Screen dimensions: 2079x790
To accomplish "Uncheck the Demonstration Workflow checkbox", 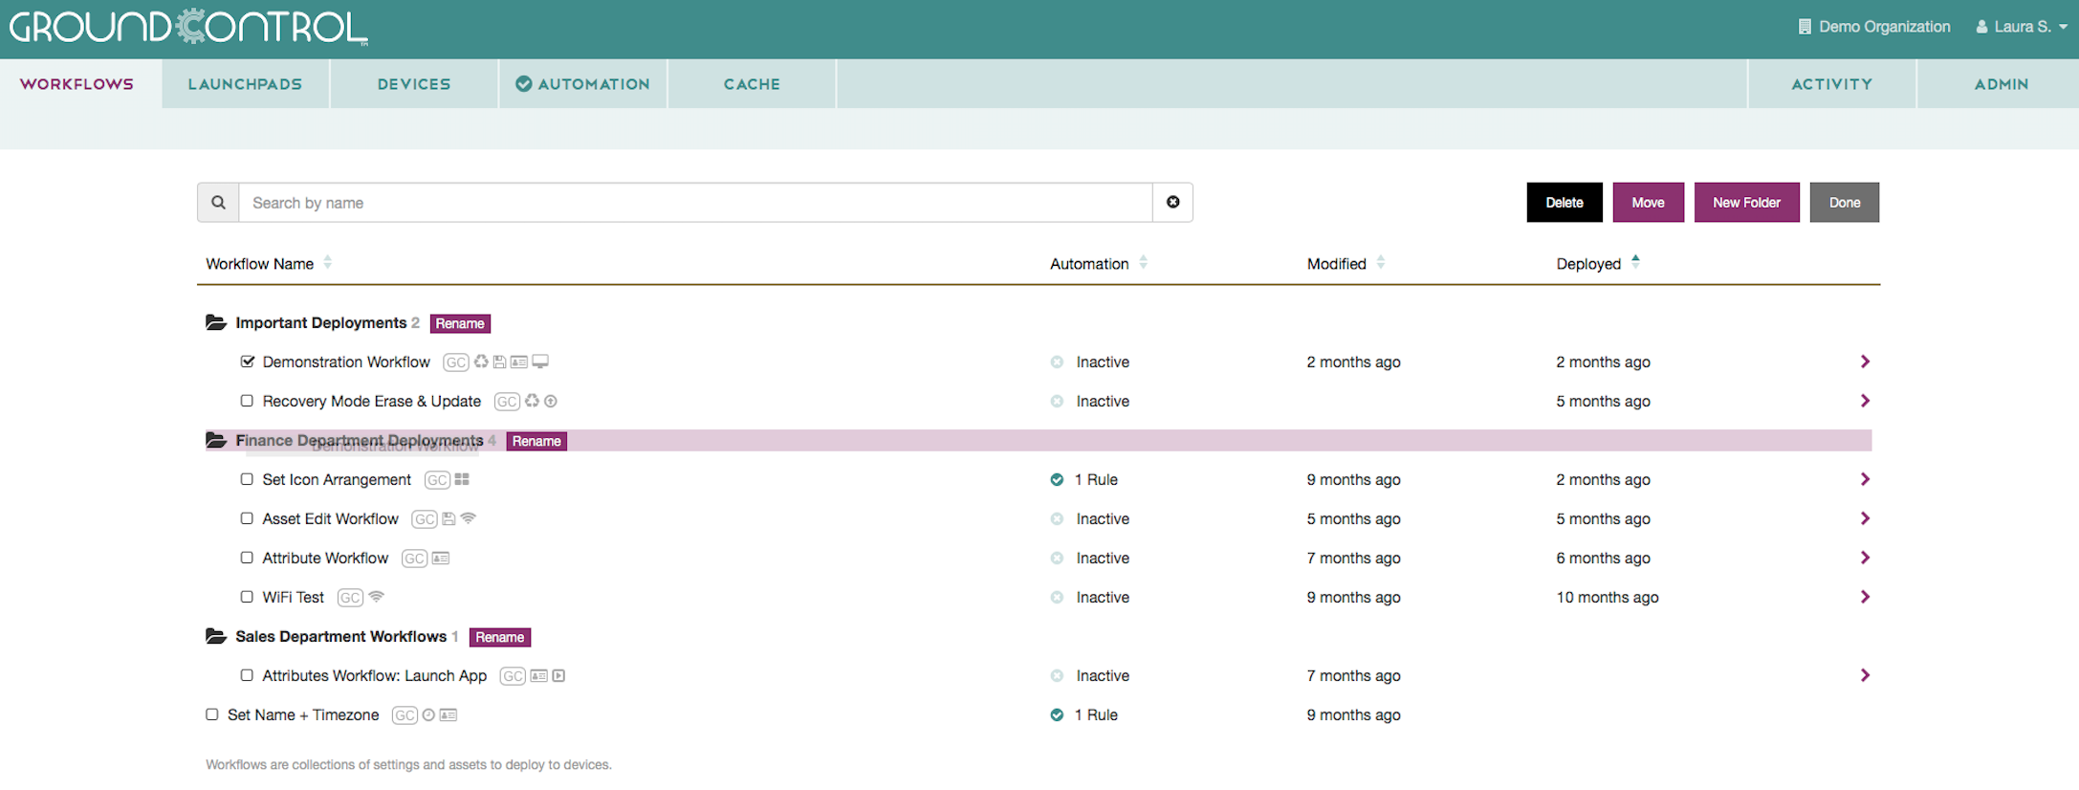I will point(248,362).
